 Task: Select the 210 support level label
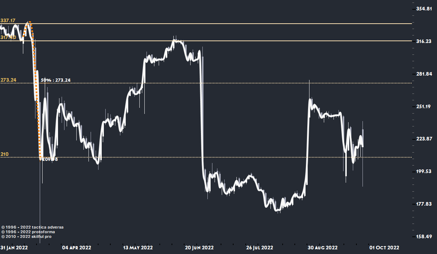tap(4, 154)
